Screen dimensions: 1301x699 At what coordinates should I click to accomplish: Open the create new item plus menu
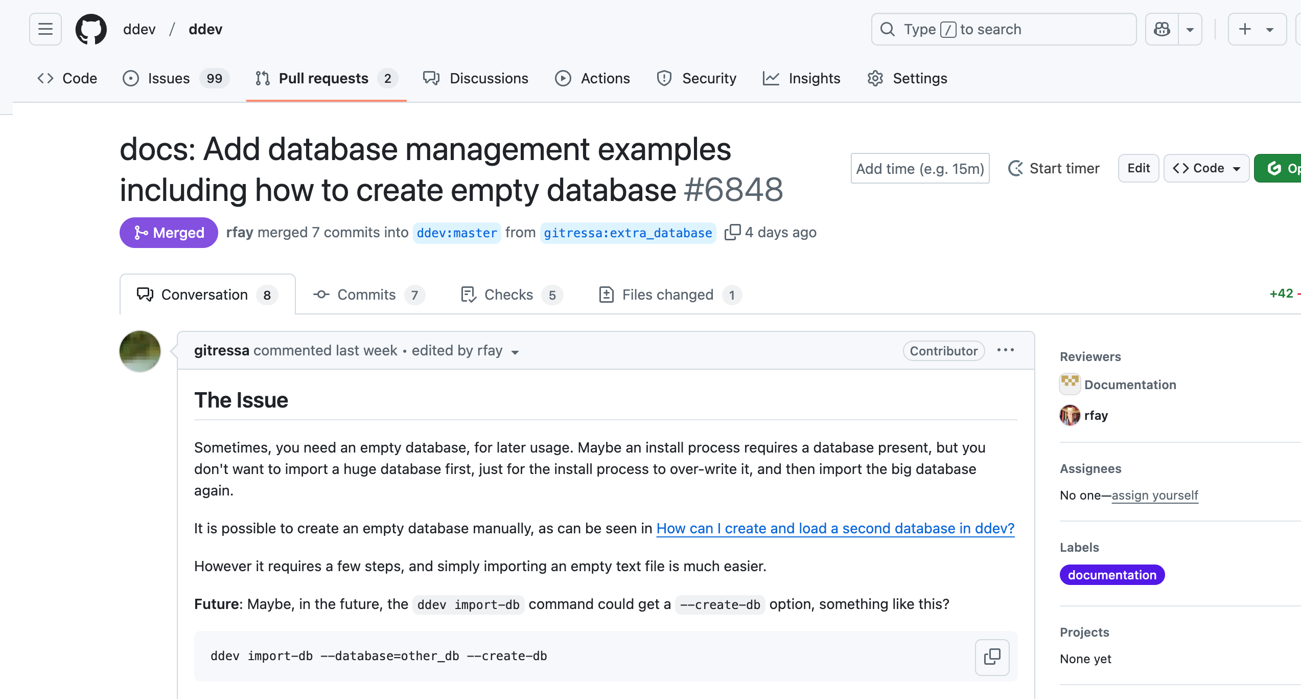point(1245,29)
